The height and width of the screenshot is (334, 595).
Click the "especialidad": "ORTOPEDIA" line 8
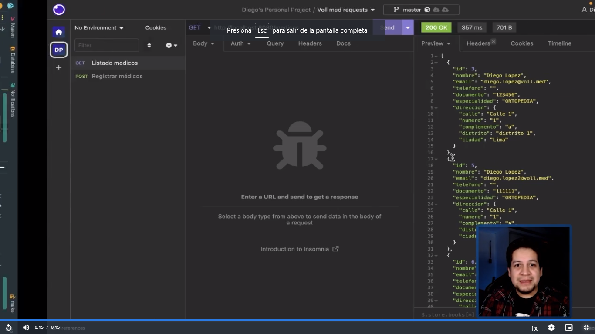click(x=496, y=101)
